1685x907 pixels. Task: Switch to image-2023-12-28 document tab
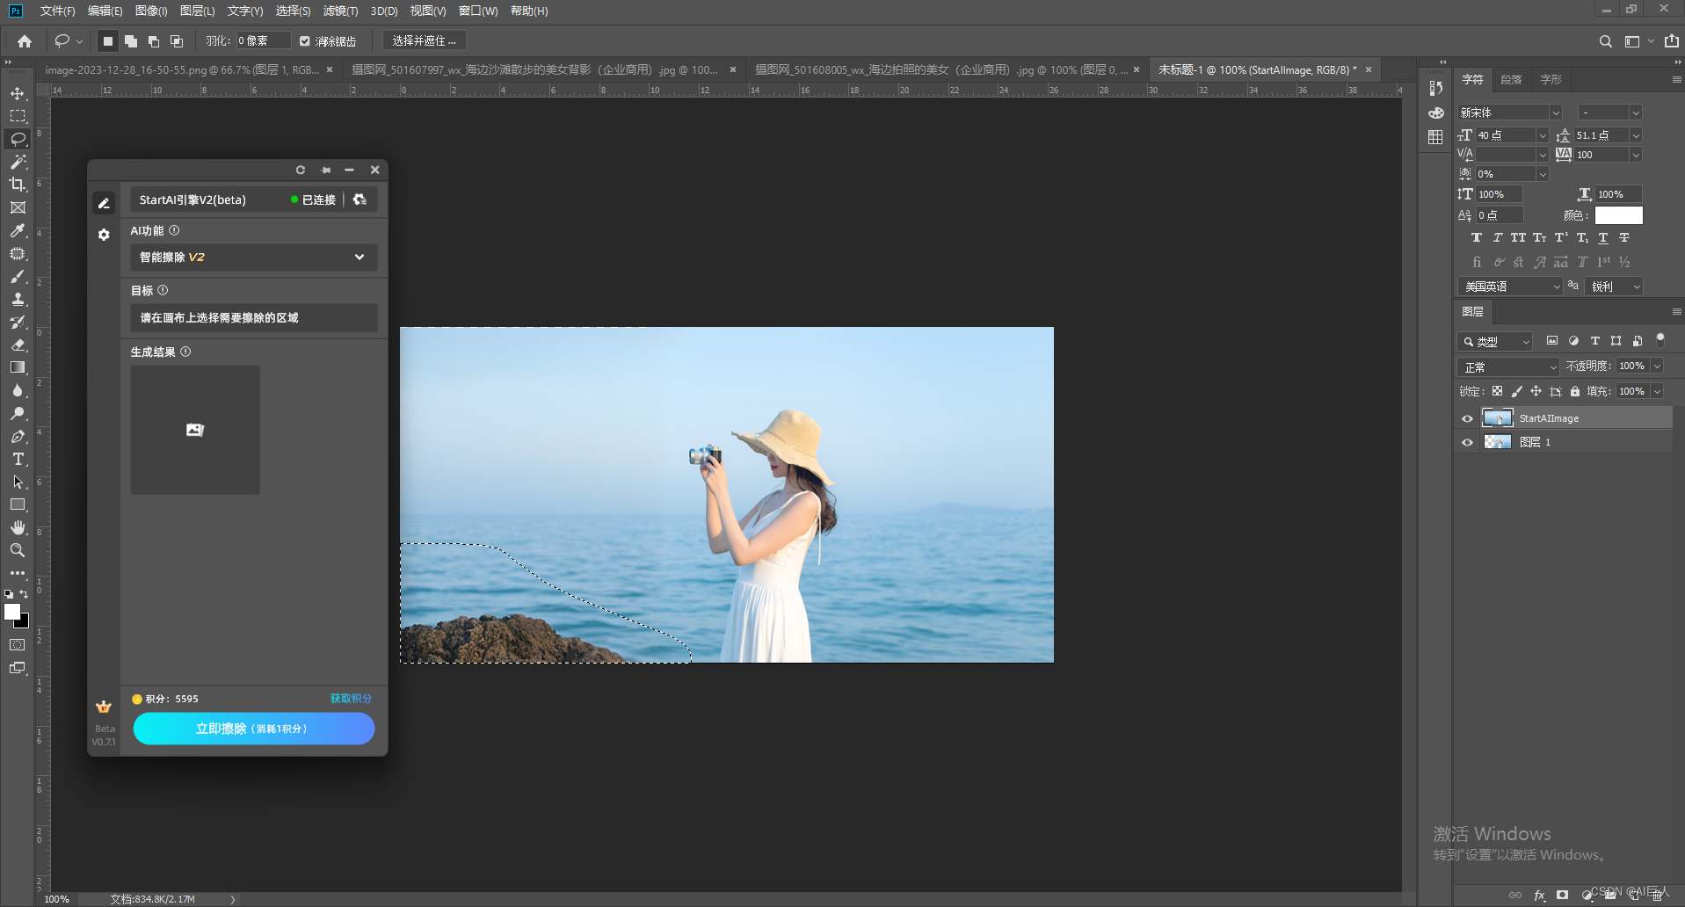pyautogui.click(x=182, y=69)
